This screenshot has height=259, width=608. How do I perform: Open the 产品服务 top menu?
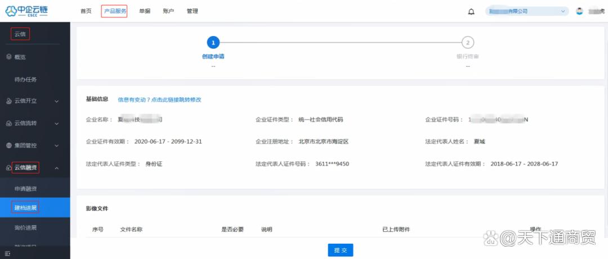pyautogui.click(x=114, y=11)
